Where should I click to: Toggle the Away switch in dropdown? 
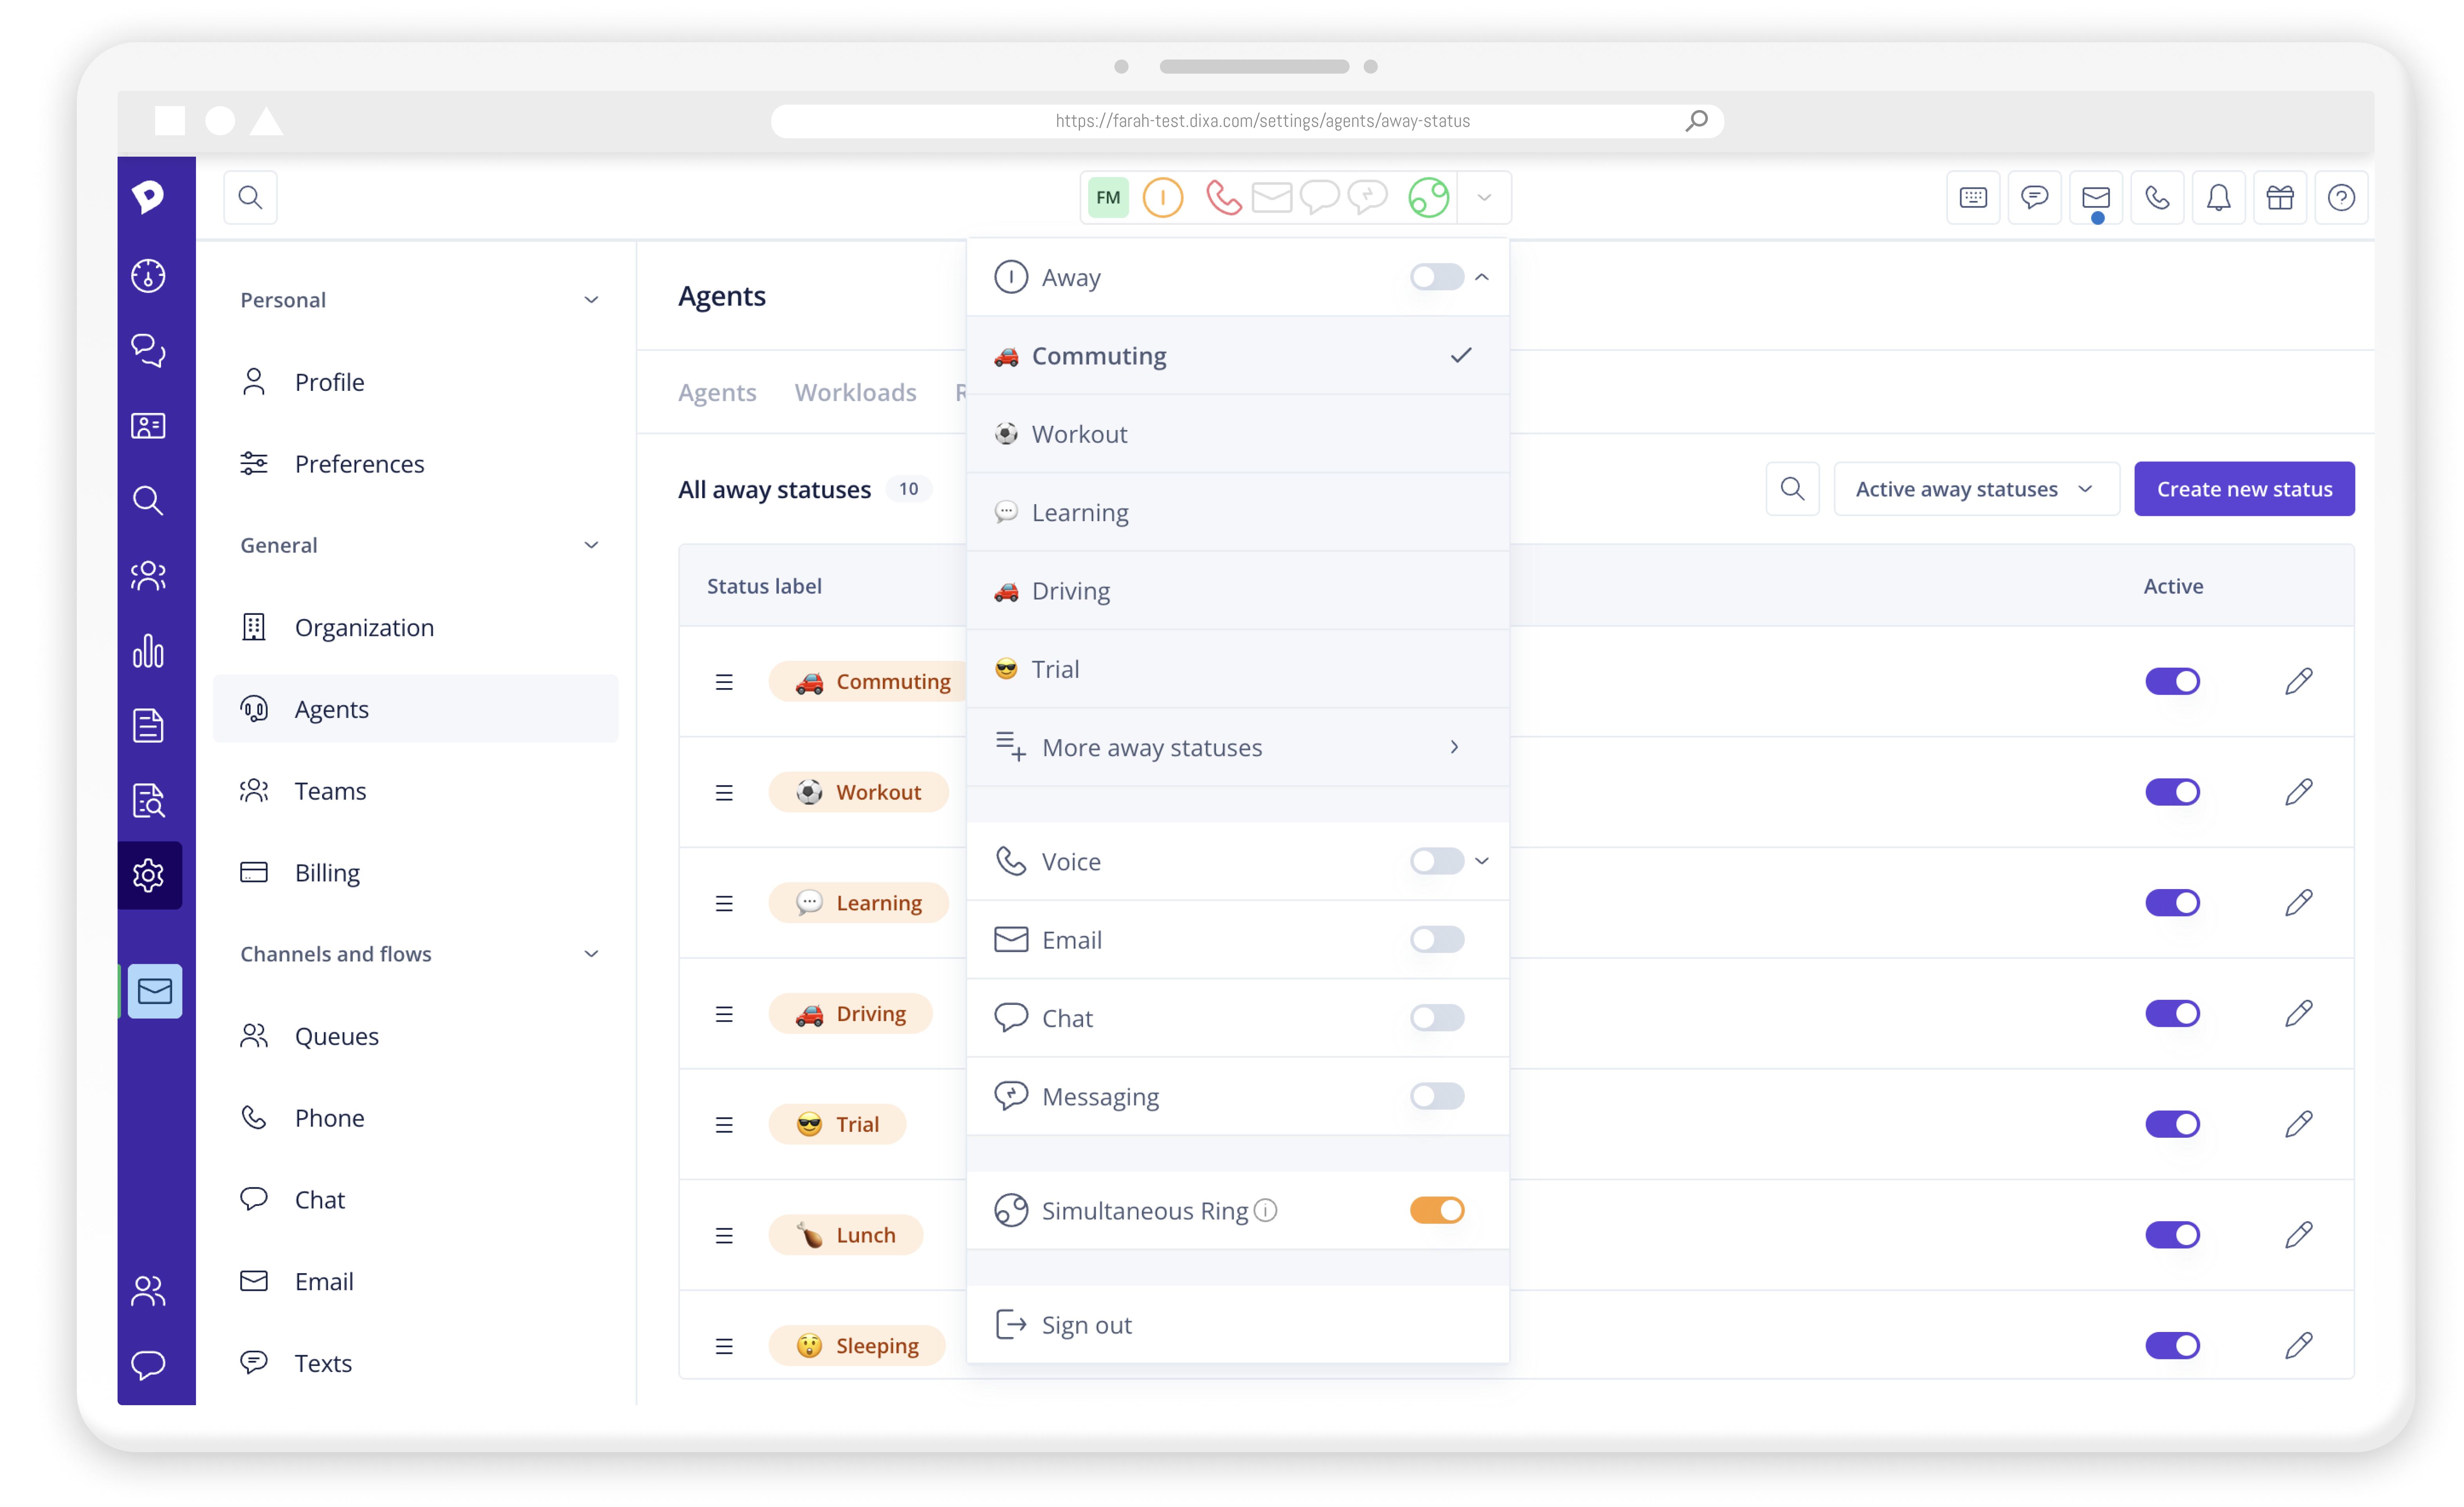pyautogui.click(x=1437, y=277)
